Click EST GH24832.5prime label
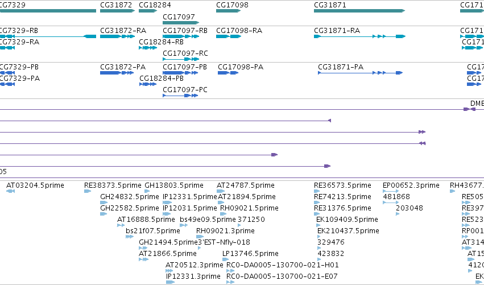 130,197
